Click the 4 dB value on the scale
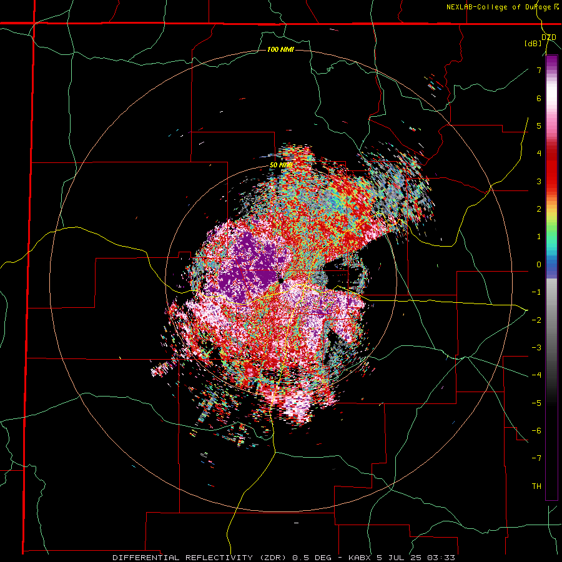562x562 pixels. point(539,154)
